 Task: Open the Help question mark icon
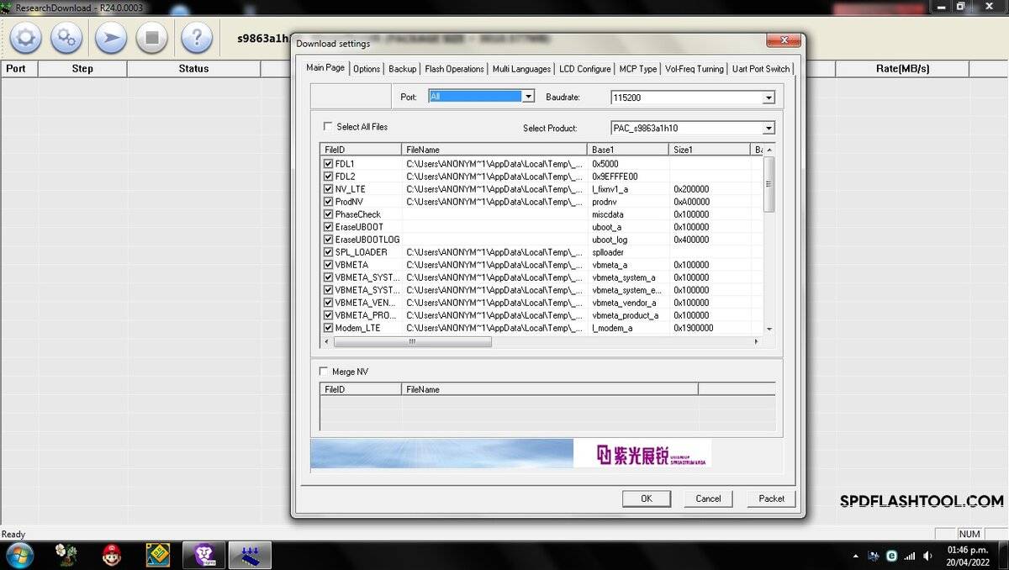point(197,38)
